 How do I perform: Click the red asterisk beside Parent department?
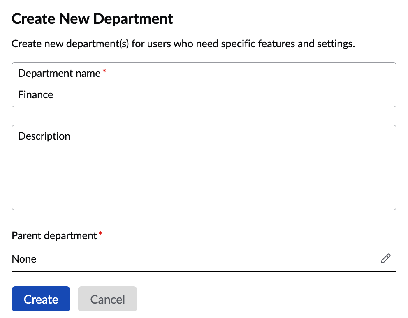click(101, 235)
